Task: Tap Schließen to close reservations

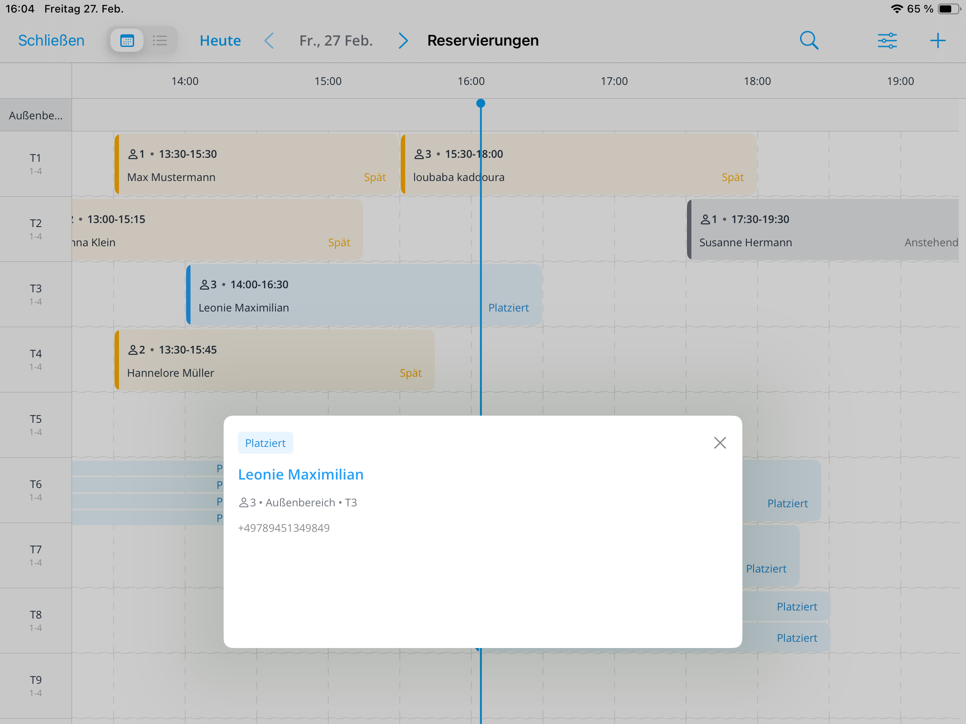Action: (x=51, y=41)
